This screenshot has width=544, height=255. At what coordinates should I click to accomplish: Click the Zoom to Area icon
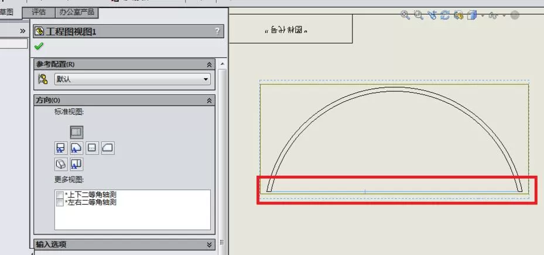point(419,15)
